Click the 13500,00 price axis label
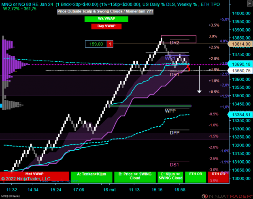The width and height of the screenshot is (253, 199). coord(241,96)
